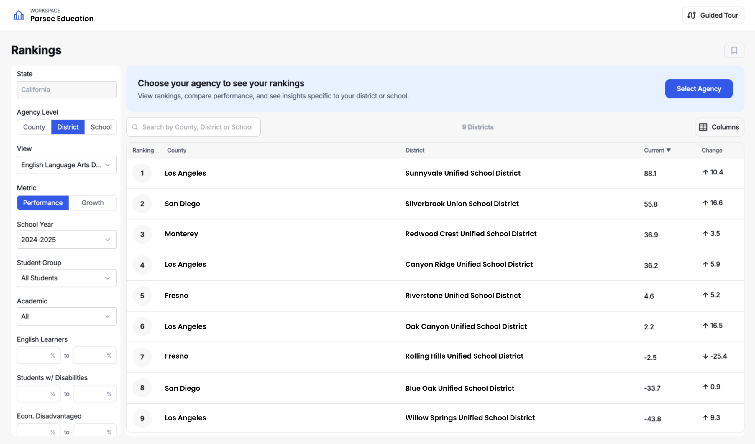Click the change value 10.4
Image resolution: width=755 pixels, height=444 pixels.
713,172
